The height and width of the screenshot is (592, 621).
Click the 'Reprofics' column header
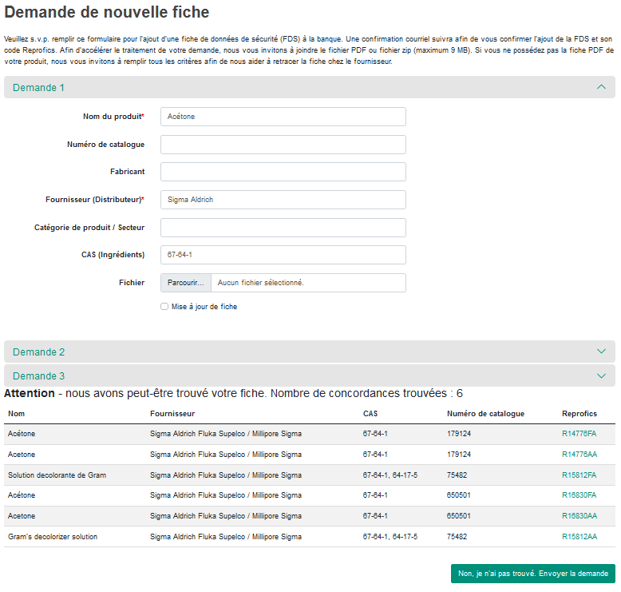pyautogui.click(x=579, y=414)
